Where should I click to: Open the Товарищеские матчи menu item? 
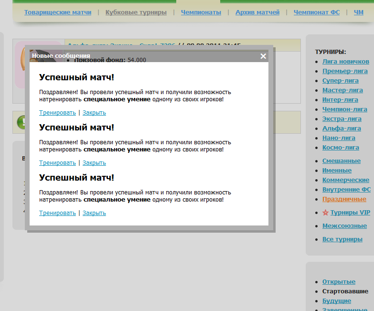[x=57, y=12]
